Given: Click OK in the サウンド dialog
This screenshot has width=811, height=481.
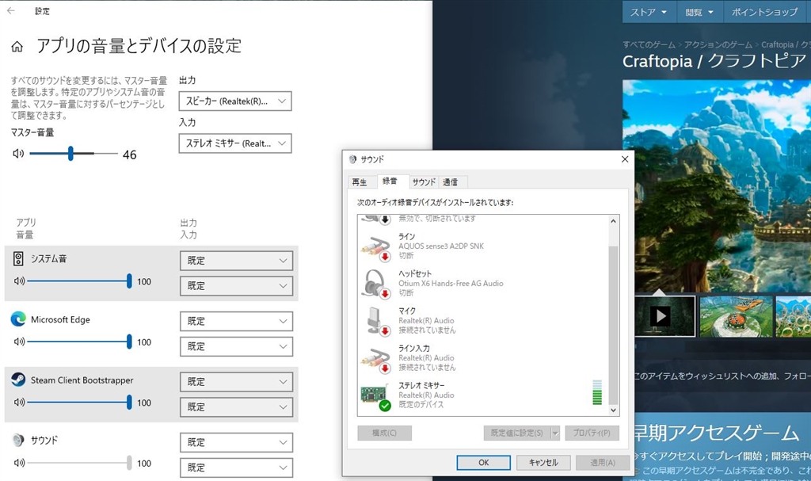Looking at the screenshot, I should pyautogui.click(x=484, y=462).
